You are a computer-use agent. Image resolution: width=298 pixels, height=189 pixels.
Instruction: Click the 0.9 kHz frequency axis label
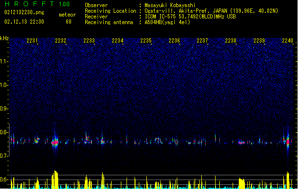4,109
